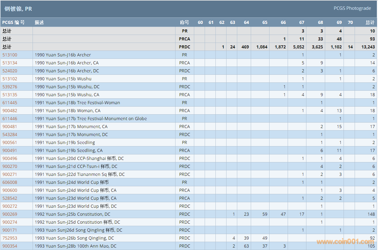Screen dimensions: 378x250
Task: Click the PCGS 编号 column header
Action: coord(14,22)
